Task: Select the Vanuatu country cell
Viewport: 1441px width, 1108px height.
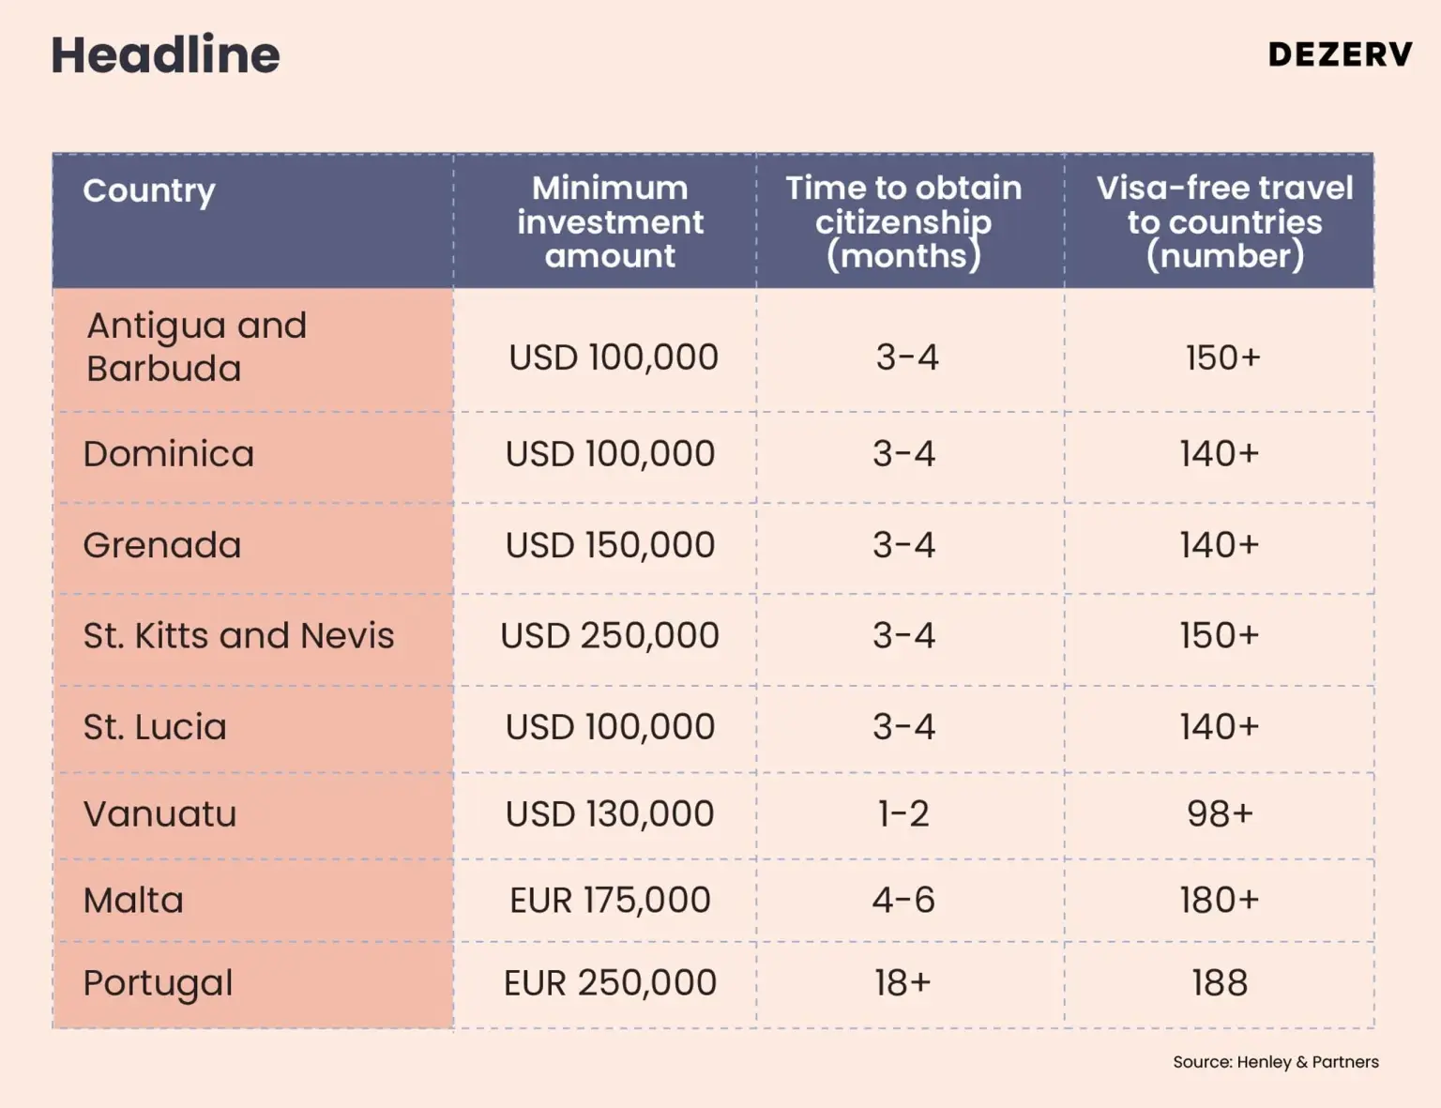Action: point(159,814)
